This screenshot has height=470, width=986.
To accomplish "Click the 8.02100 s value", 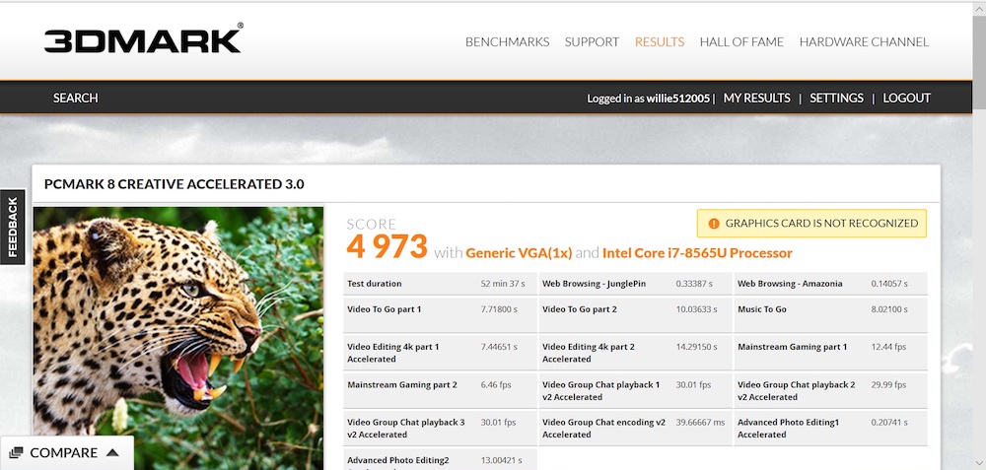I will [889, 309].
